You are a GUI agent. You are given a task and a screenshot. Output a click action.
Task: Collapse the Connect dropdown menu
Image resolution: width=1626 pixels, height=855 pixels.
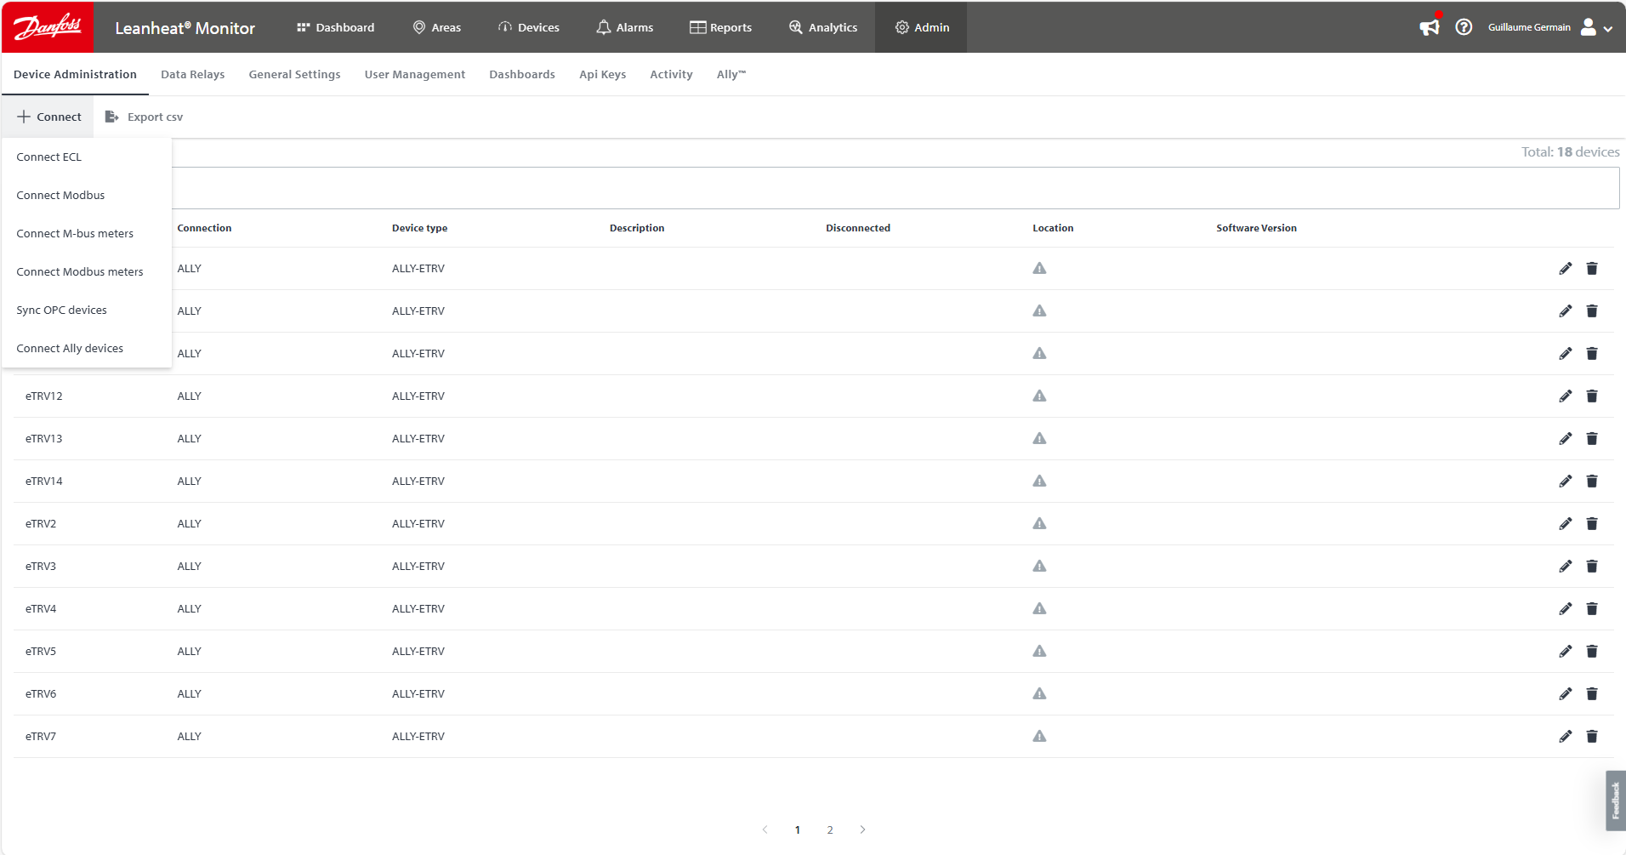[x=48, y=117]
